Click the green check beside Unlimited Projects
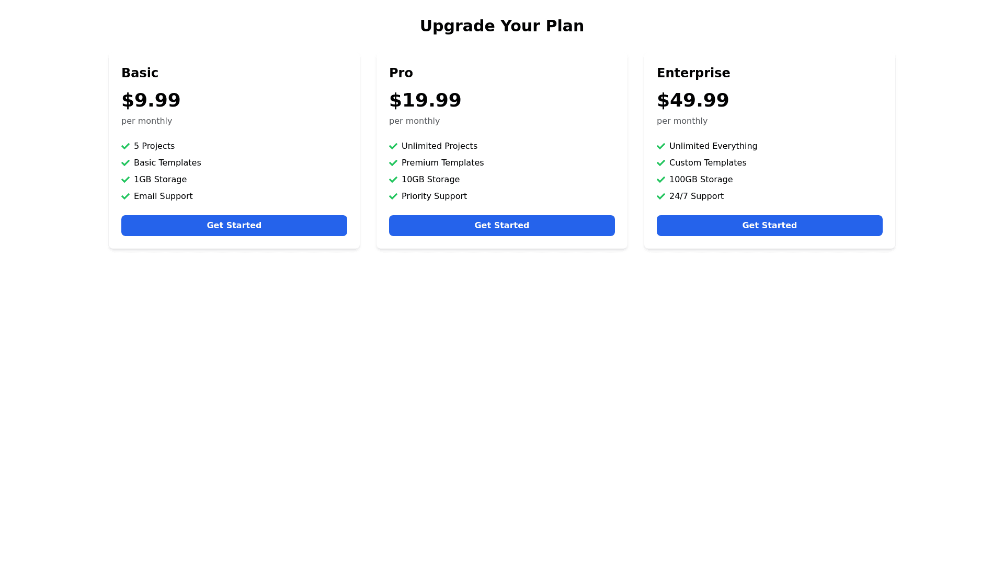The height and width of the screenshot is (564, 1004). point(393,146)
